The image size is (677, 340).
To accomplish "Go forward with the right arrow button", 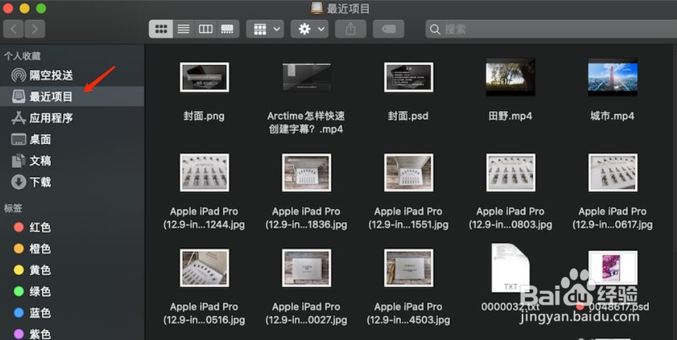I will 34,29.
